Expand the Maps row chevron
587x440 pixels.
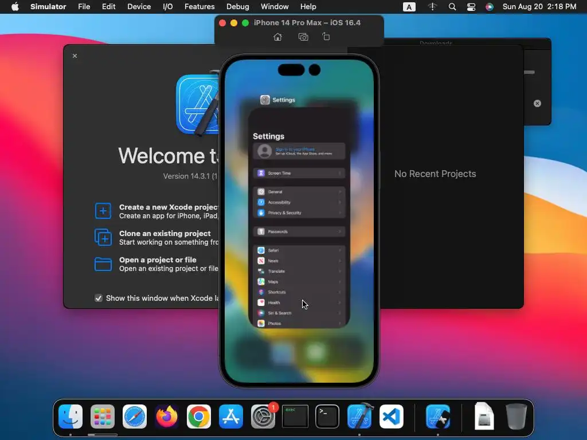339,282
